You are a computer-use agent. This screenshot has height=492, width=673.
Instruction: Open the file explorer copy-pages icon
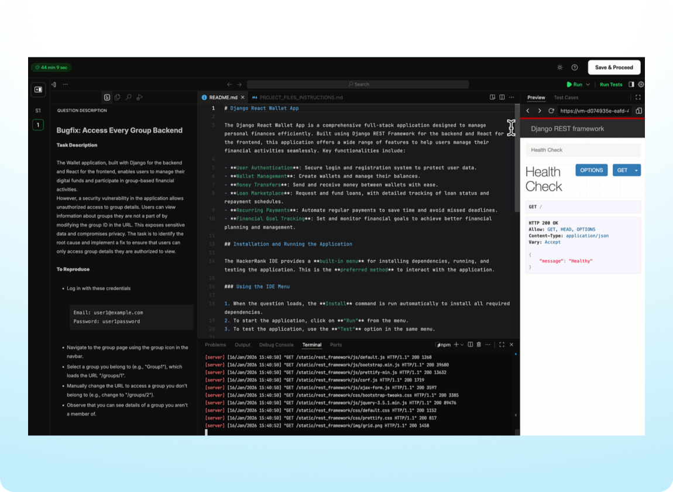pyautogui.click(x=117, y=97)
